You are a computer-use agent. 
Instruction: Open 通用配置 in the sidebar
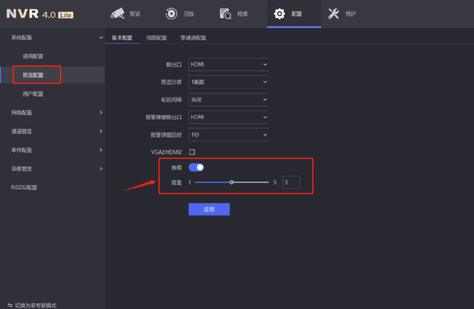[33, 56]
